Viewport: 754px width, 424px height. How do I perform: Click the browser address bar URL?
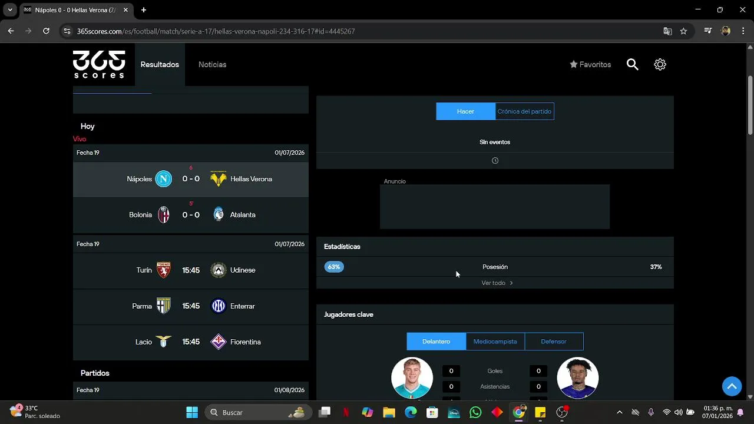coord(216,31)
